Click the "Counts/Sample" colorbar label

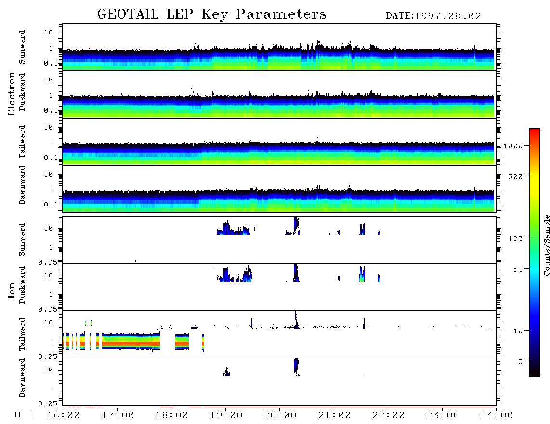coord(546,245)
